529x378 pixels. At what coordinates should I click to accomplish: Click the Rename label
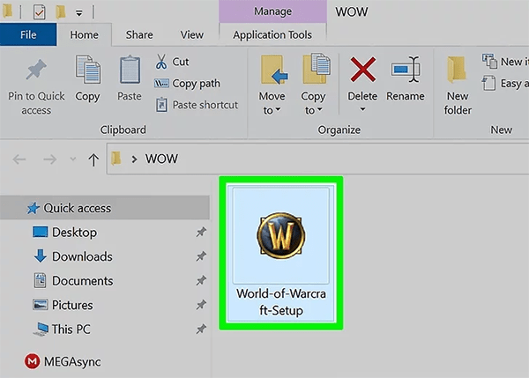coord(406,96)
